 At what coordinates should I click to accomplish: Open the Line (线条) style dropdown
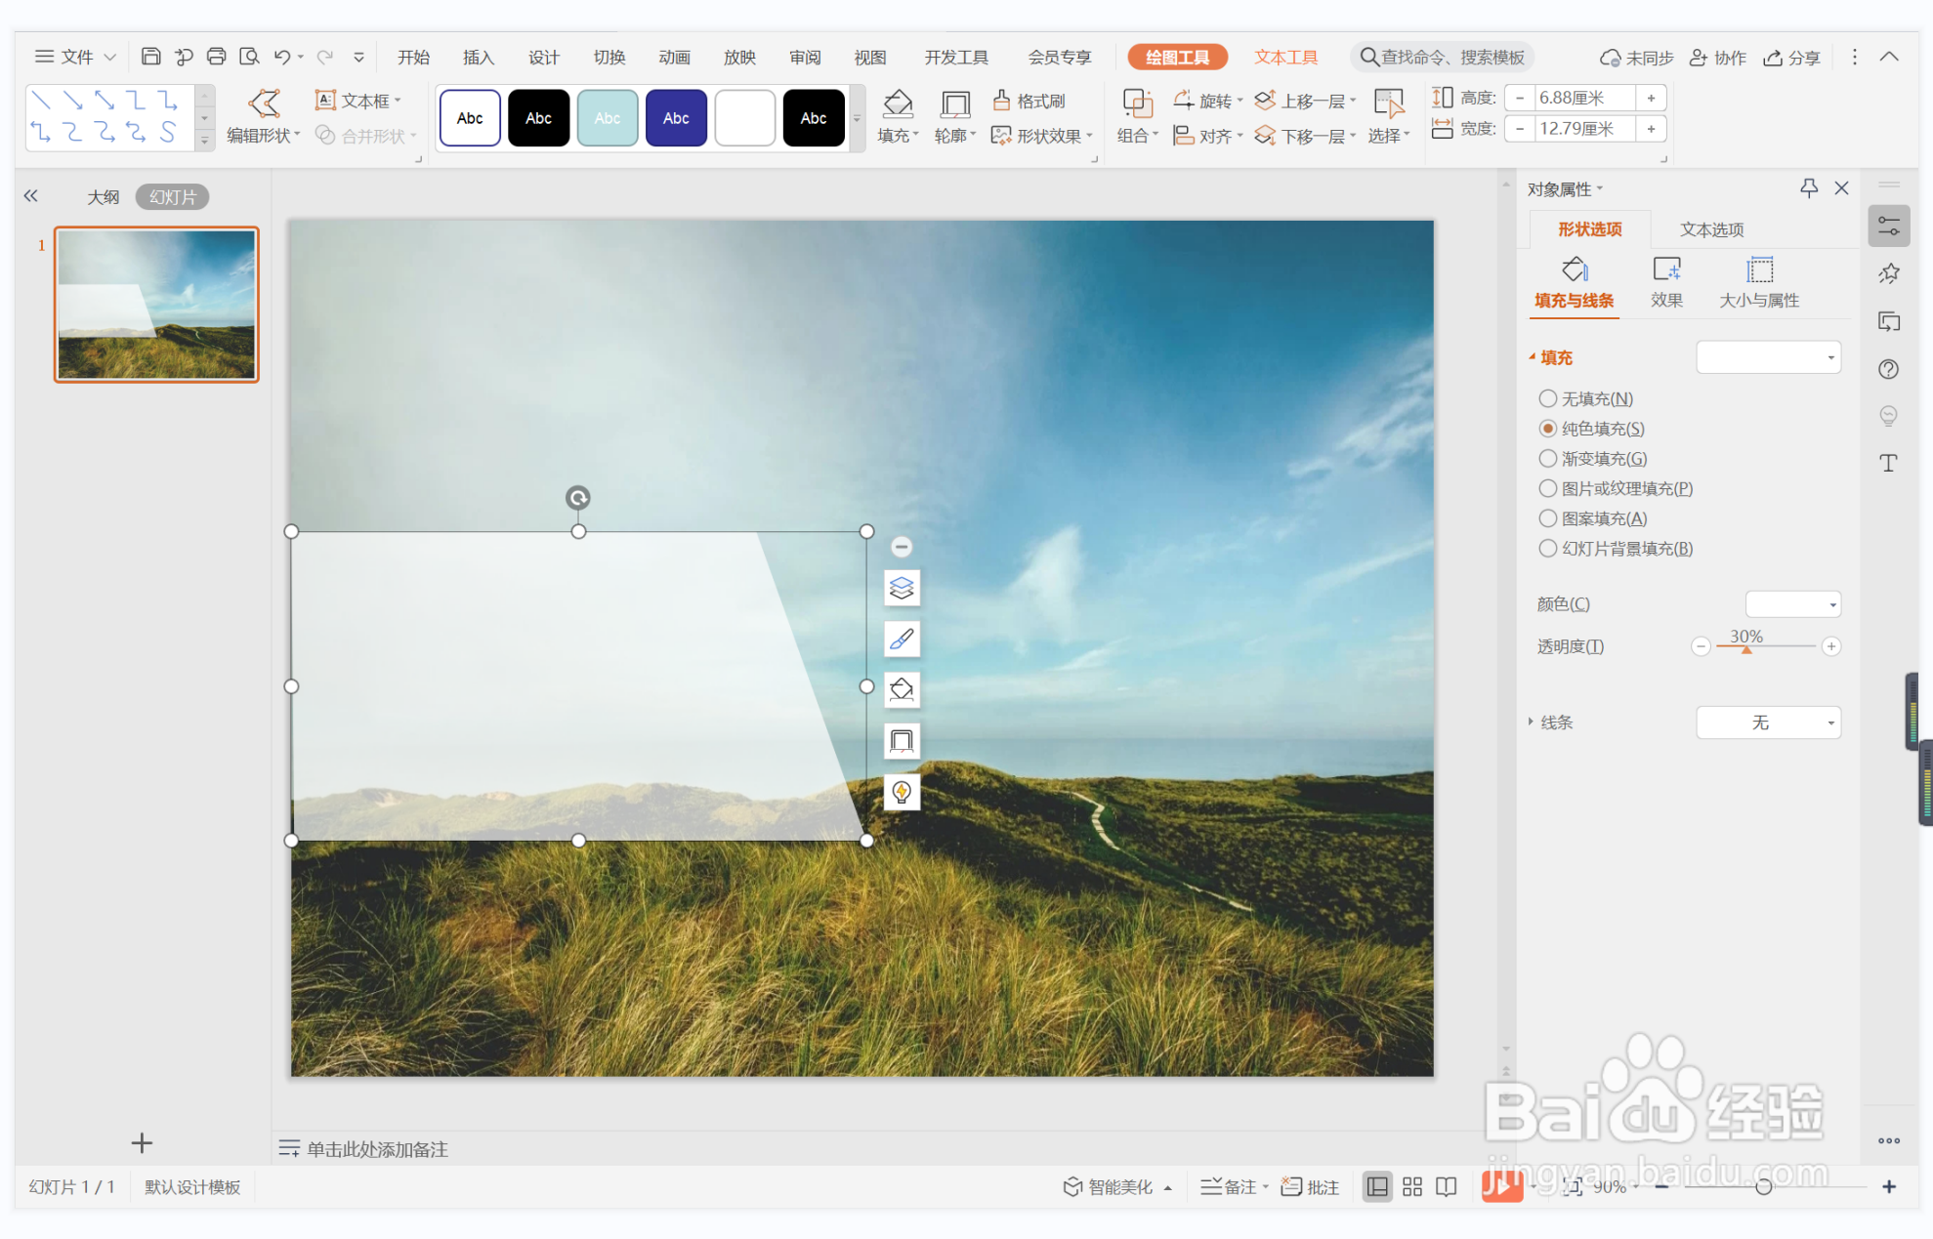[1768, 723]
